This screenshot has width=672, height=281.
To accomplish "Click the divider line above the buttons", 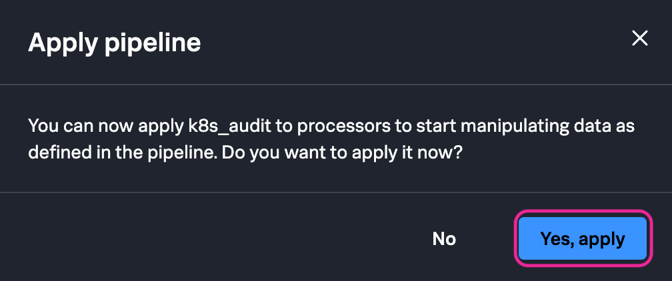I will 336,192.
